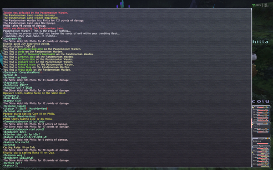Click Kilorilo's HP bar in Target window

(x=263, y=143)
